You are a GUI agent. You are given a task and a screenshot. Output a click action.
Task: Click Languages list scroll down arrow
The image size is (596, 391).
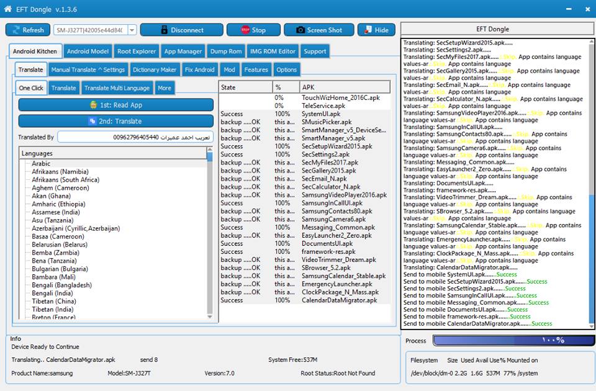210,317
